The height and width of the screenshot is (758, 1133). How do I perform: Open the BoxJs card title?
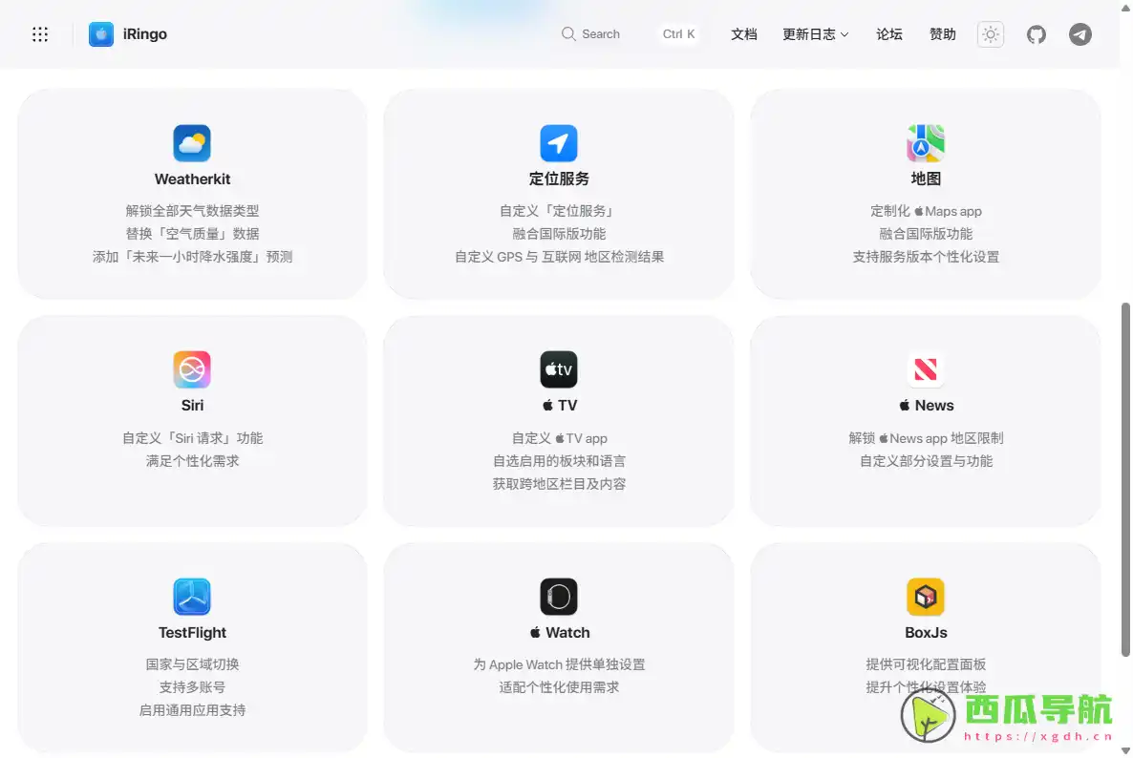coord(926,632)
